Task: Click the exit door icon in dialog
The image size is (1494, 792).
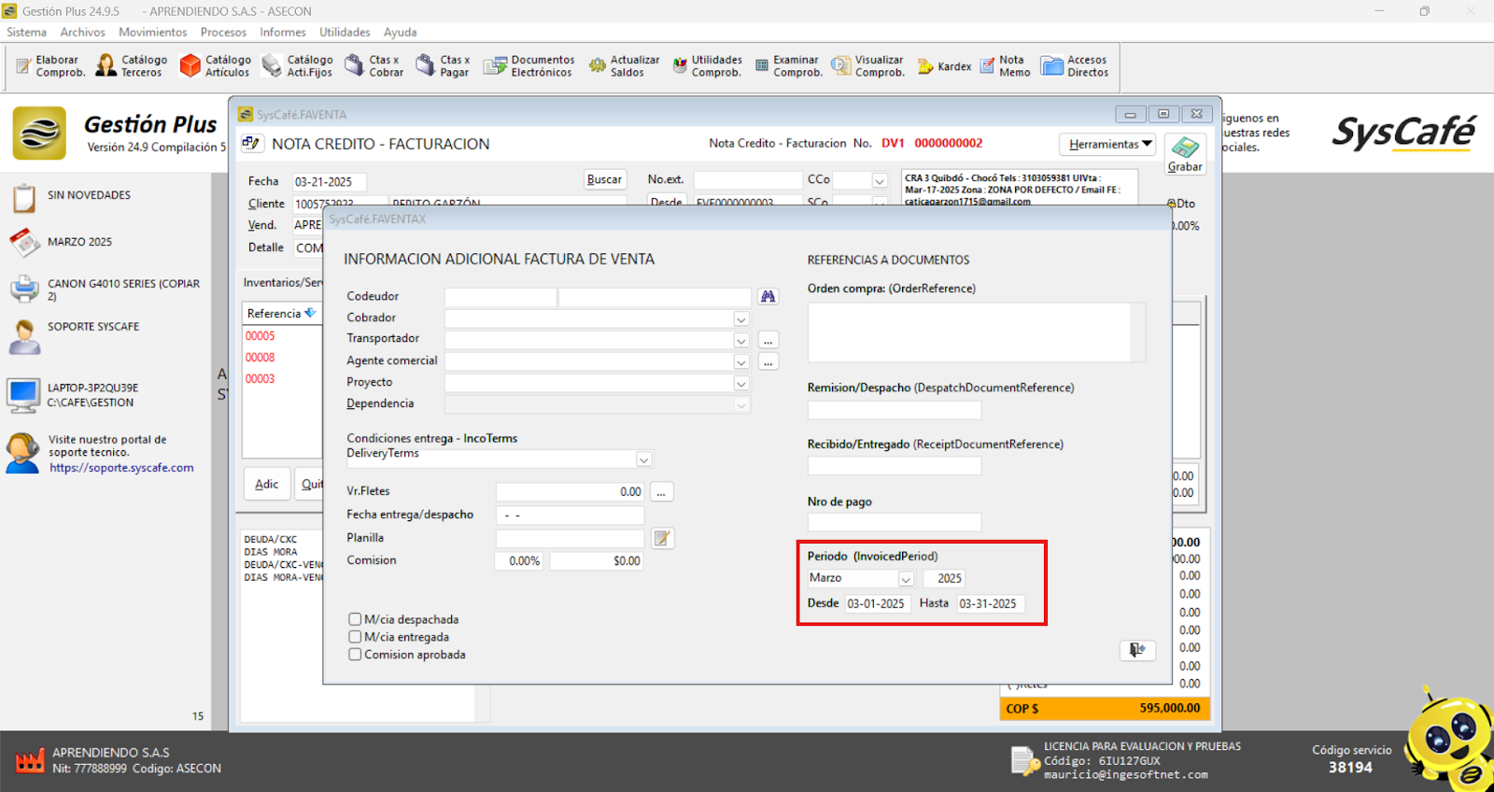Action: 1136,650
